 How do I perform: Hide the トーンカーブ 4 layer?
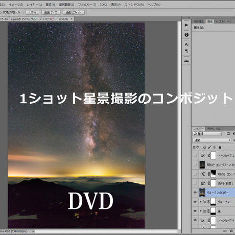click(195, 220)
